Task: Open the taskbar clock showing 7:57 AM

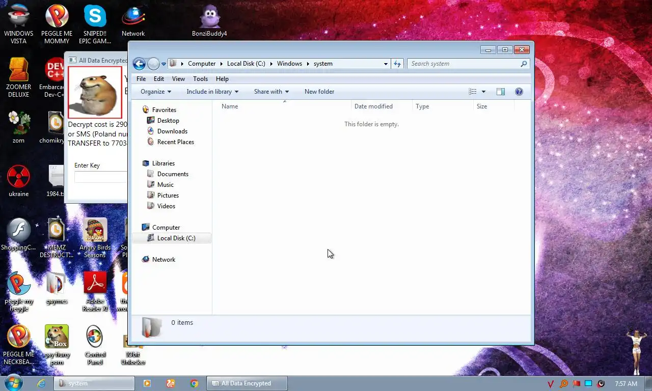Action: click(x=626, y=383)
